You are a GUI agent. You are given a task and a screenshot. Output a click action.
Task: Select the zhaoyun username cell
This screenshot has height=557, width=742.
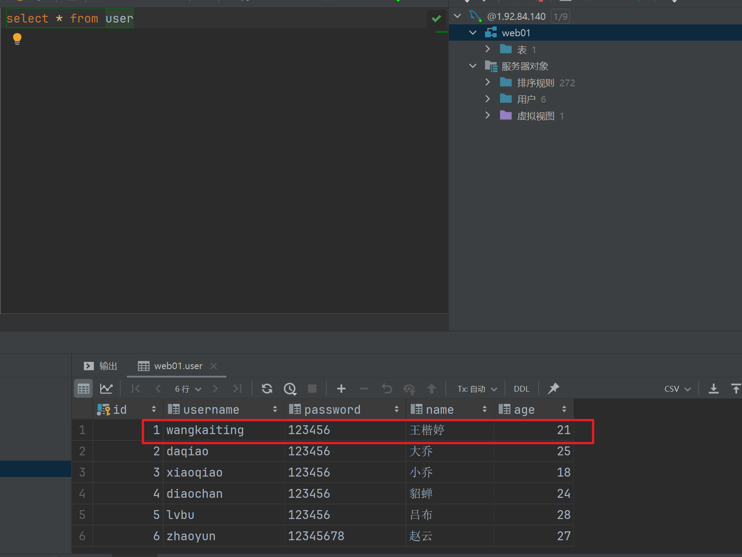[191, 536]
